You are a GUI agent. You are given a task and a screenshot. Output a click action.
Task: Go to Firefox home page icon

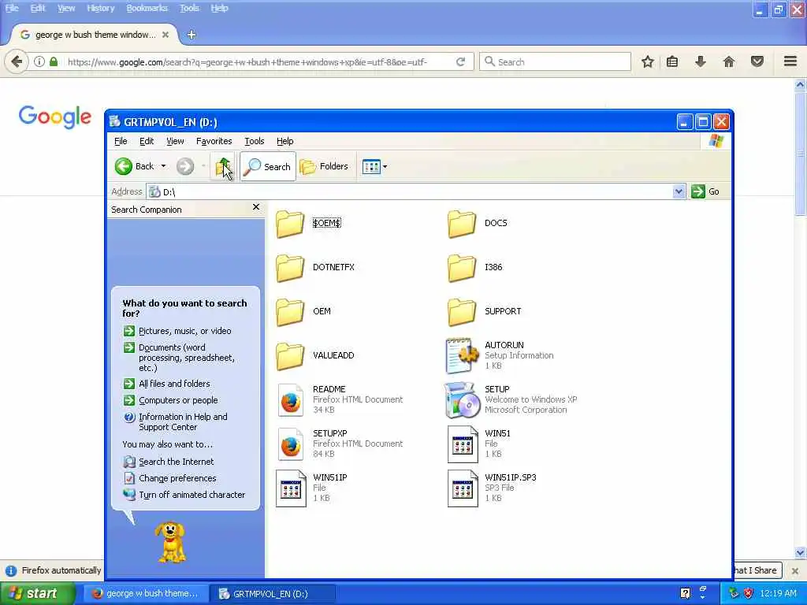pos(729,61)
